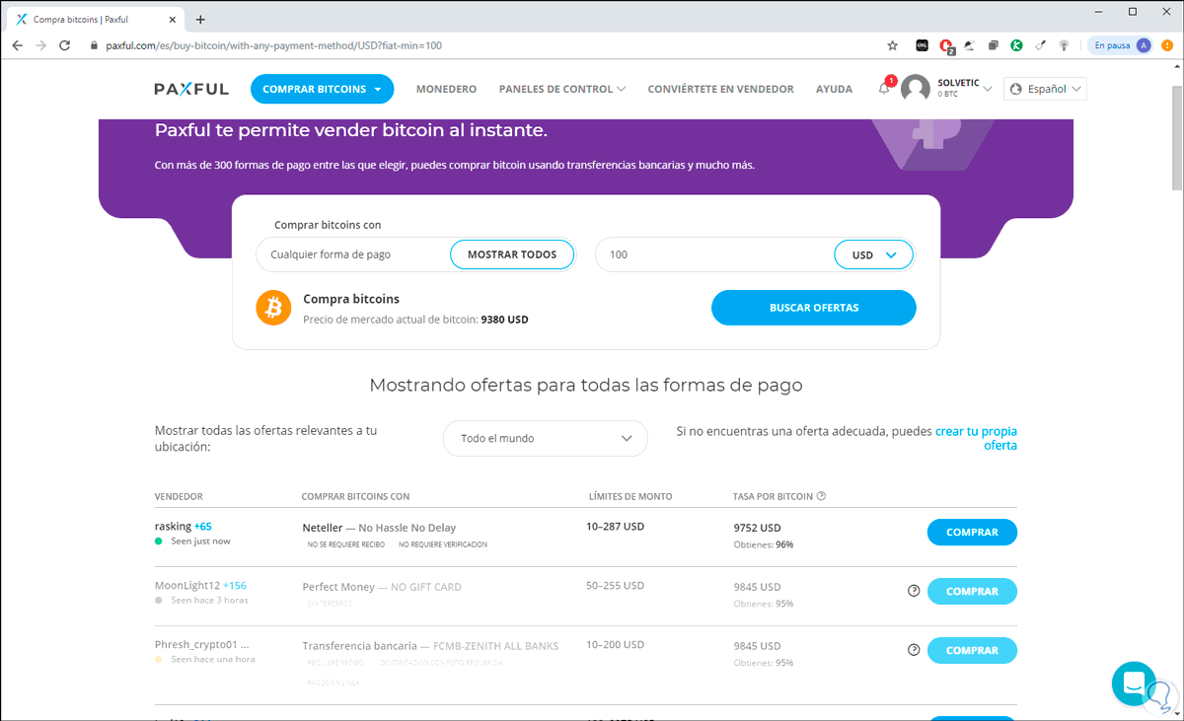Click '9752 USD' rate value
The image size is (1184, 721).
tap(758, 528)
